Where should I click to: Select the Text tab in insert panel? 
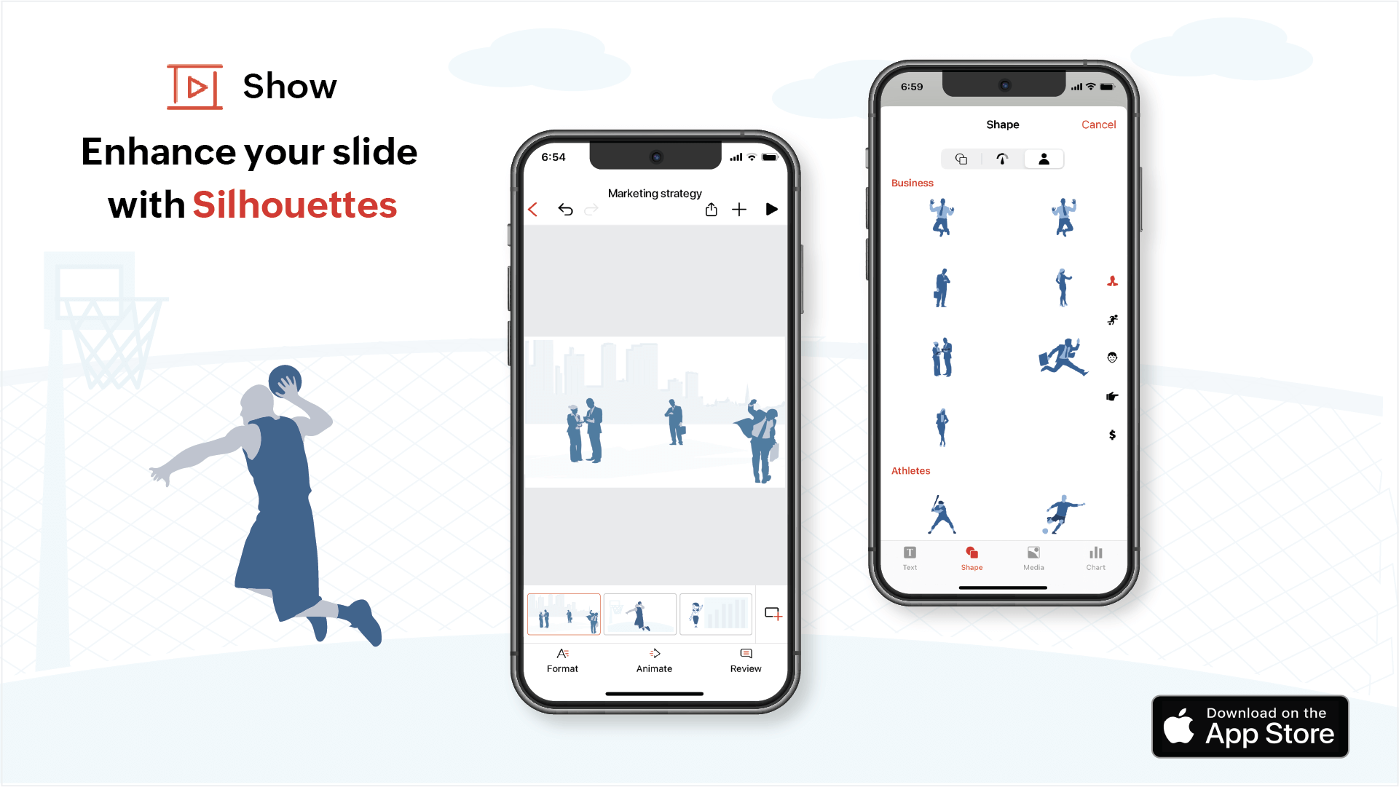909,558
